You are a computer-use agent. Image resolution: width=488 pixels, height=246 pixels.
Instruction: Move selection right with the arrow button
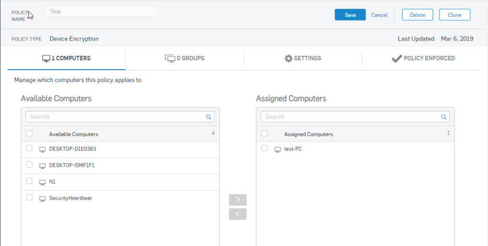(x=238, y=200)
